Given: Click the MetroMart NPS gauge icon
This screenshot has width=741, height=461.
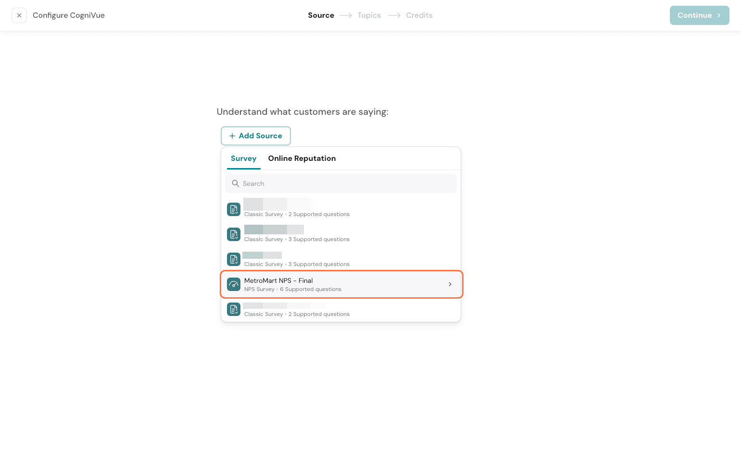Looking at the screenshot, I should click(x=234, y=284).
